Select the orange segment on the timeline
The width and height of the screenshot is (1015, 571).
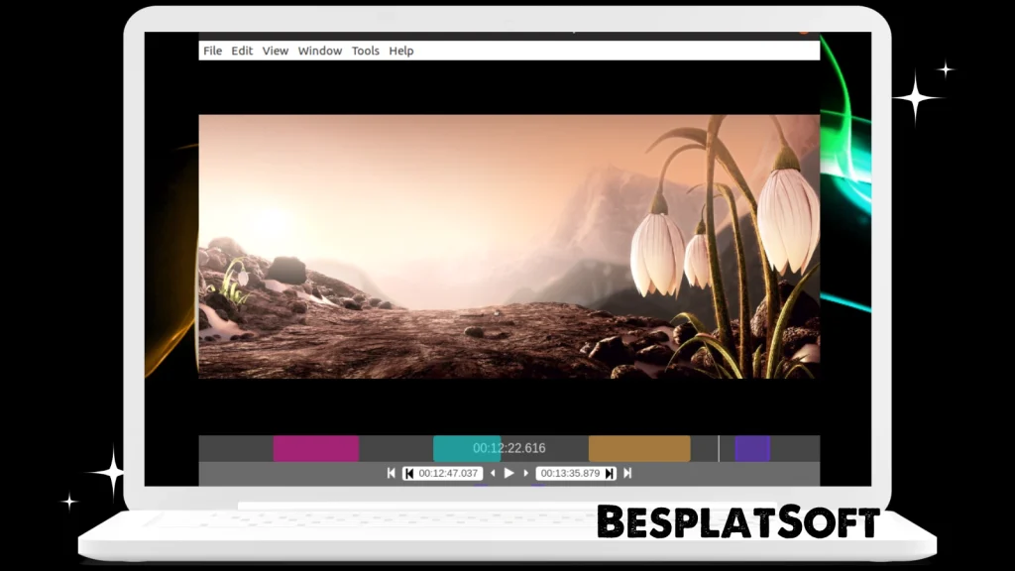pos(639,449)
